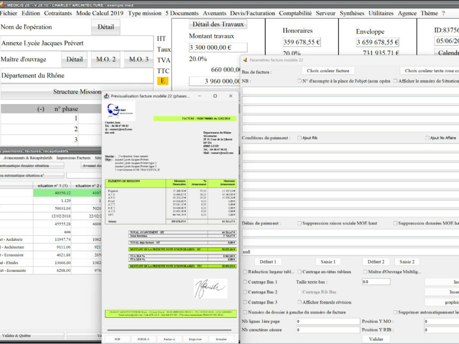Open the M.O. 3 button
Screen dimensions: 459x344
(138, 60)
